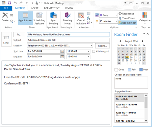Click the Previous Item up arrow
The width and height of the screenshot is (152, 127).
pyautogui.click(x=27, y=3)
